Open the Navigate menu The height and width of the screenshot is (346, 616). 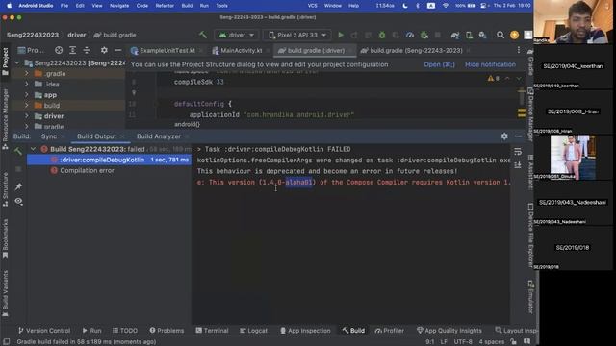119,6
